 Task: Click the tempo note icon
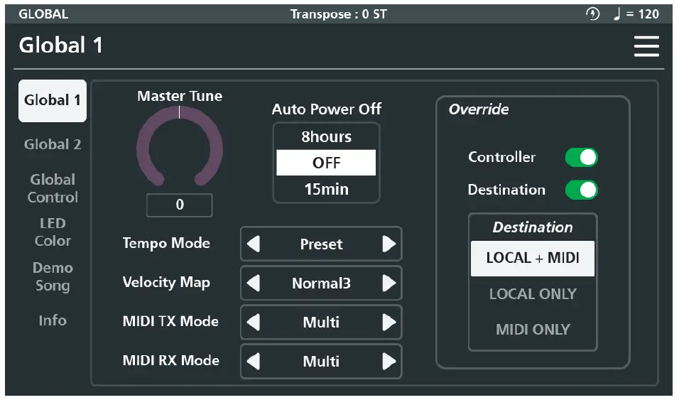click(617, 14)
